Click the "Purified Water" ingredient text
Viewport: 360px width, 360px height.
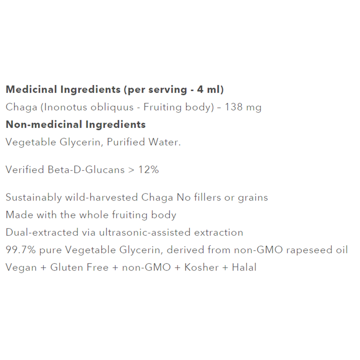143,142
